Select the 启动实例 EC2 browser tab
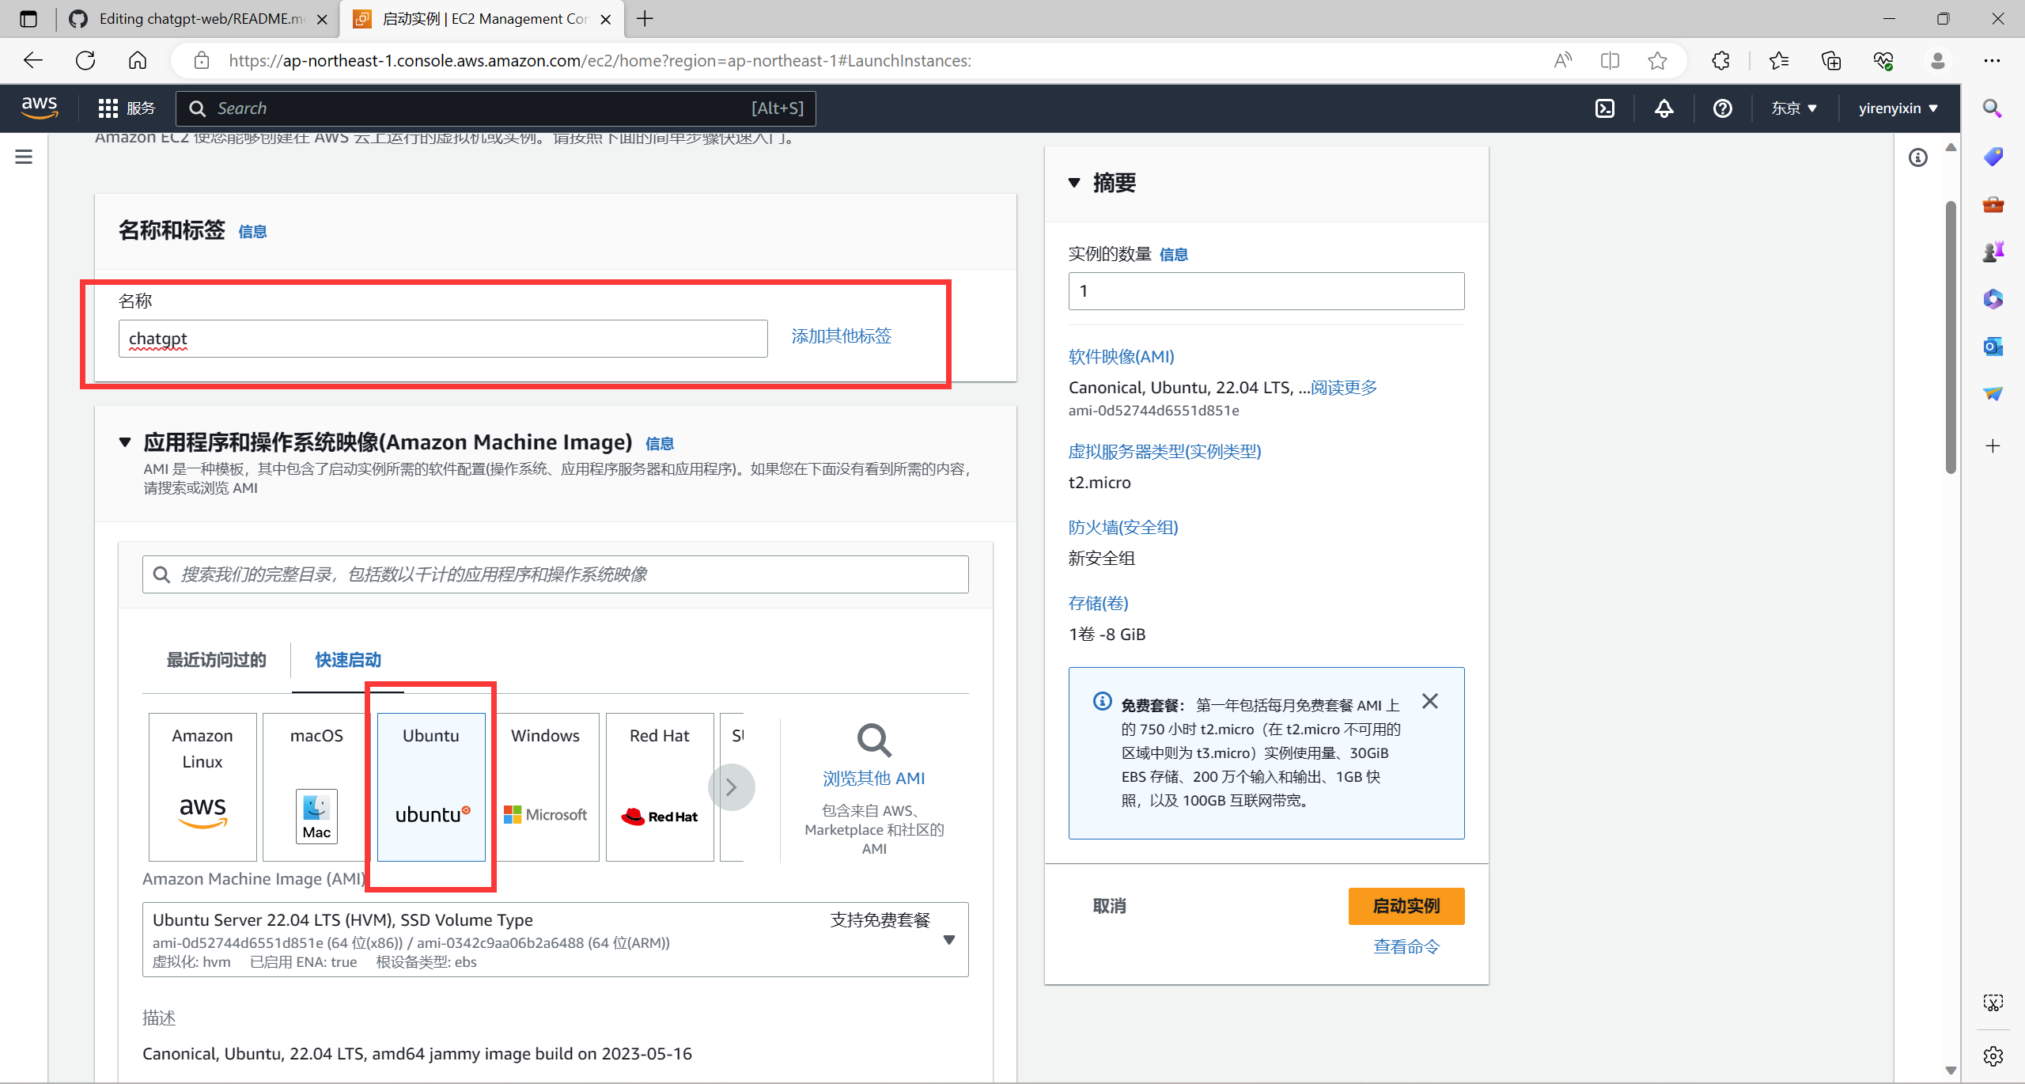This screenshot has width=2025, height=1084. (481, 19)
